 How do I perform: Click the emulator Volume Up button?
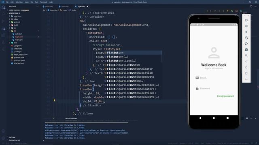click(246, 26)
